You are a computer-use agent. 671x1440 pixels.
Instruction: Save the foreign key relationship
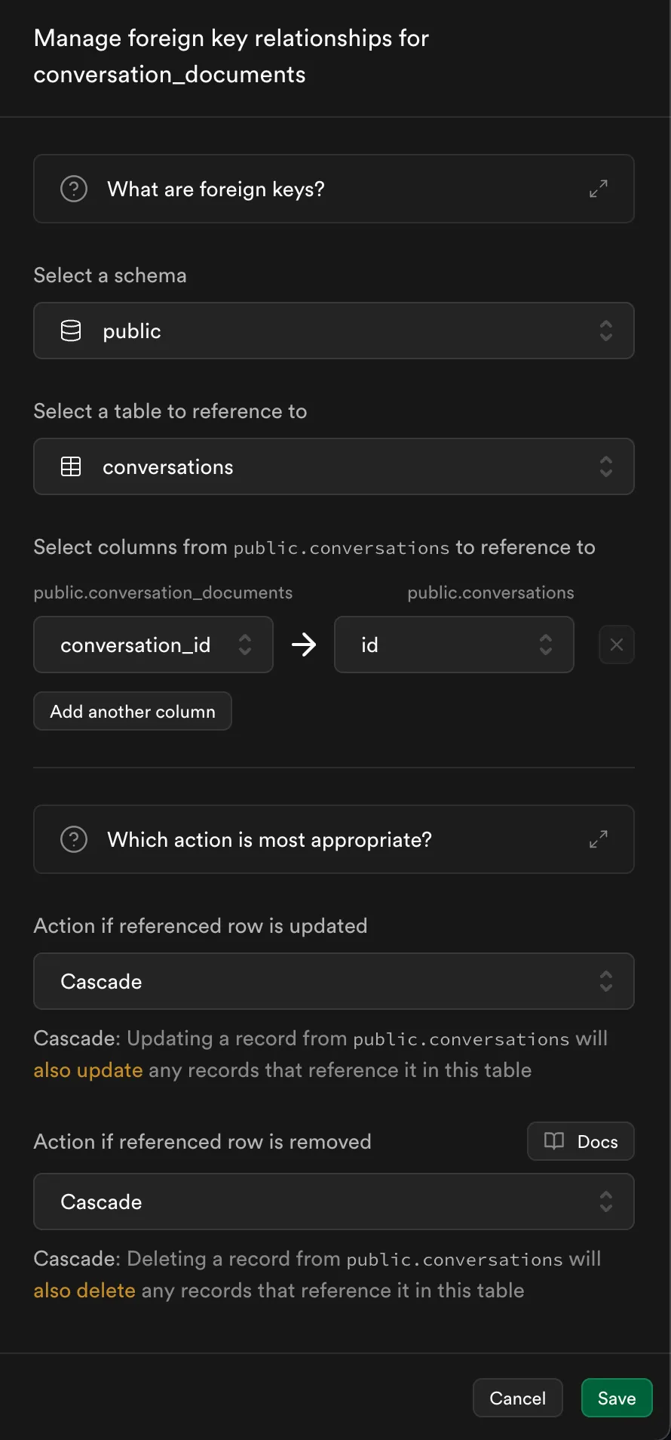pos(617,1398)
